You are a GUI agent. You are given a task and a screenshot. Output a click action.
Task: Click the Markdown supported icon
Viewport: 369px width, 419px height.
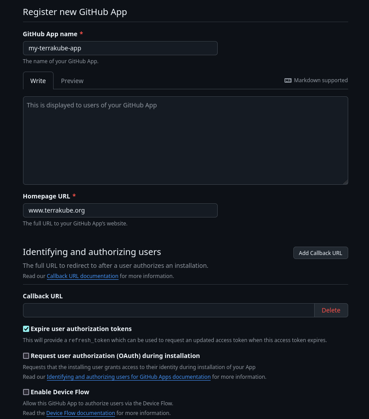[288, 80]
